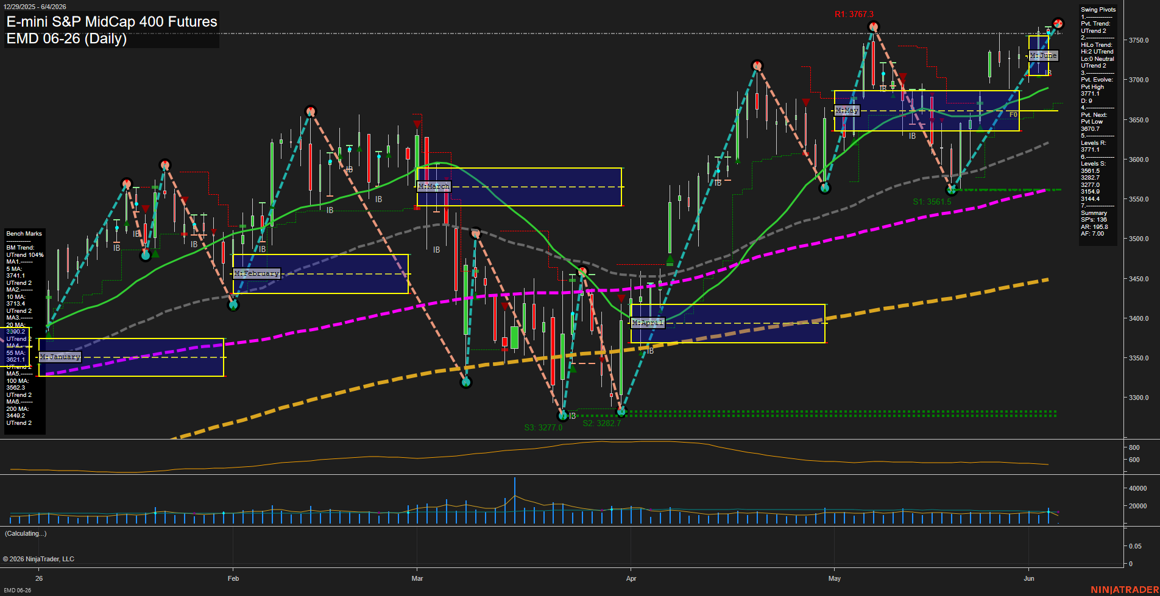The image size is (1160, 596).
Task: Click the S1: 3561.5 support label
Action: [x=932, y=202]
